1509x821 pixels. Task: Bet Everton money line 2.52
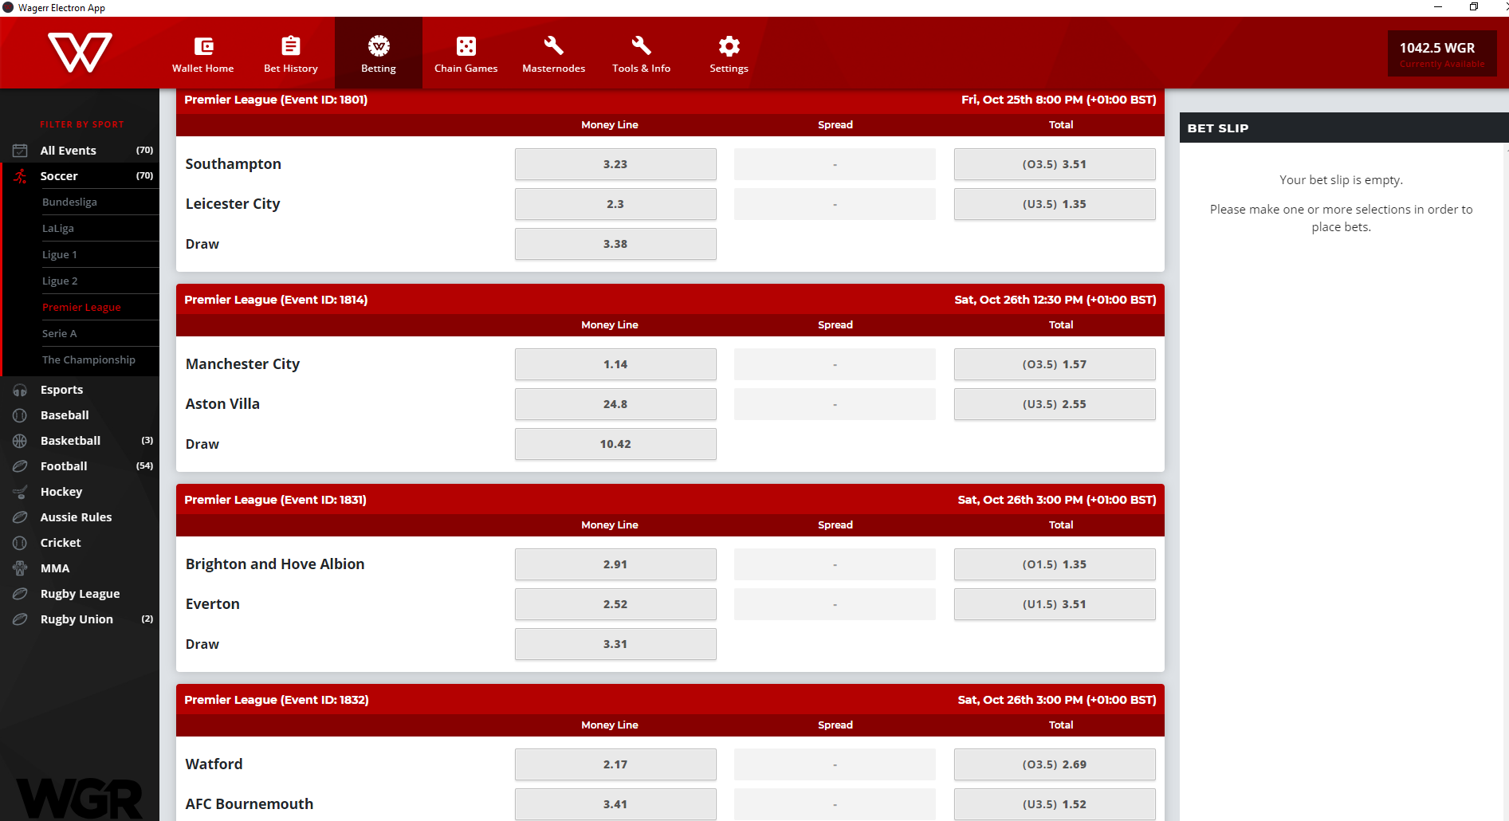[x=615, y=604]
